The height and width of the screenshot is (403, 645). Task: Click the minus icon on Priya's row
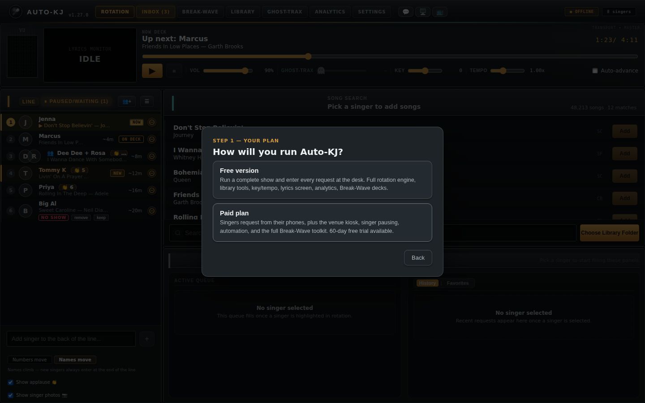[152, 190]
